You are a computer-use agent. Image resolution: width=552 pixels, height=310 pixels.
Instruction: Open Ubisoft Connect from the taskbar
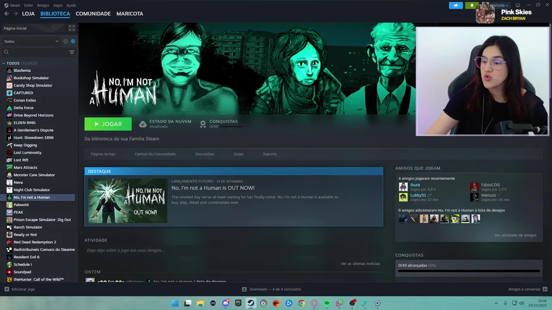point(263,303)
